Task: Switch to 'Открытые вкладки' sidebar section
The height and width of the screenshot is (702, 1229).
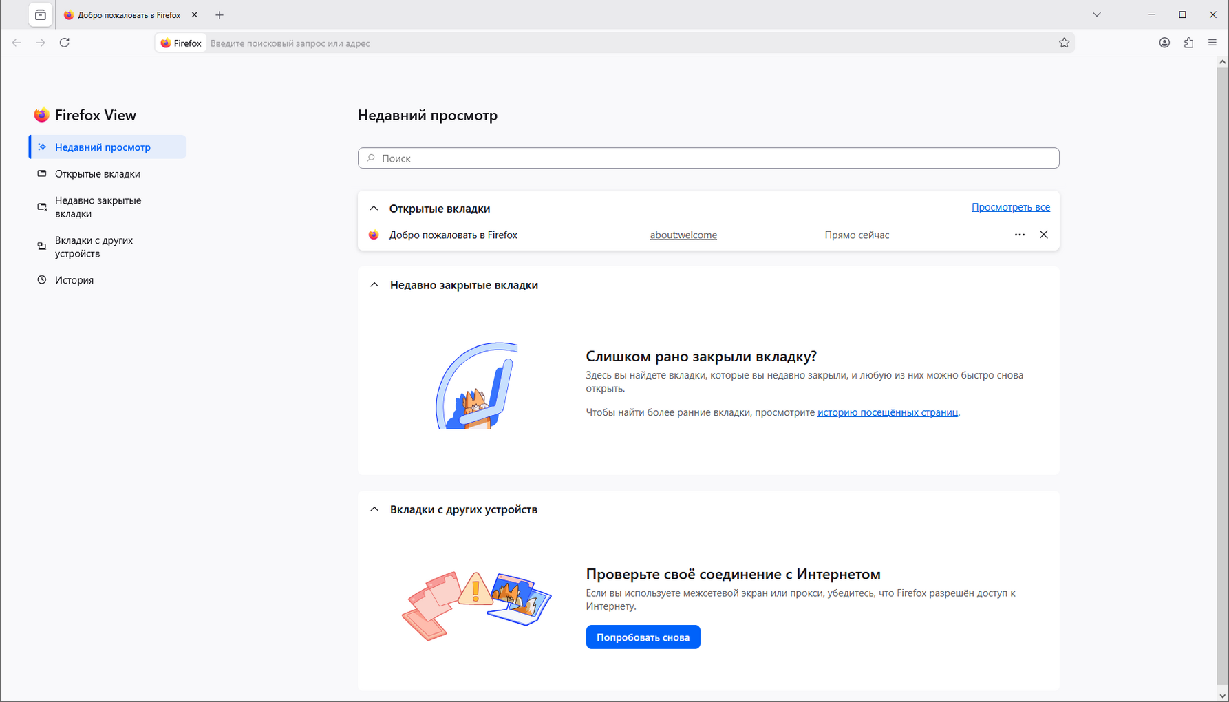Action: (x=108, y=173)
